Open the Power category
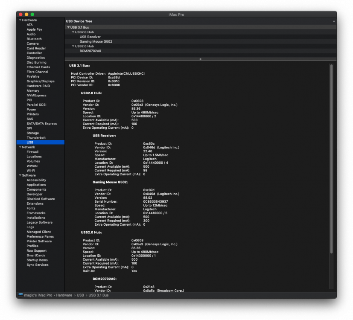Image resolution: width=353 pixels, height=320 pixels. pos(31,110)
